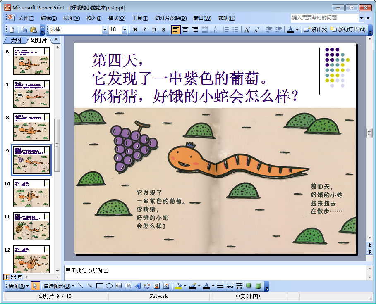The height and width of the screenshot is (304, 376).
Task: Start slide show from current slide icon
Action: 20,277
